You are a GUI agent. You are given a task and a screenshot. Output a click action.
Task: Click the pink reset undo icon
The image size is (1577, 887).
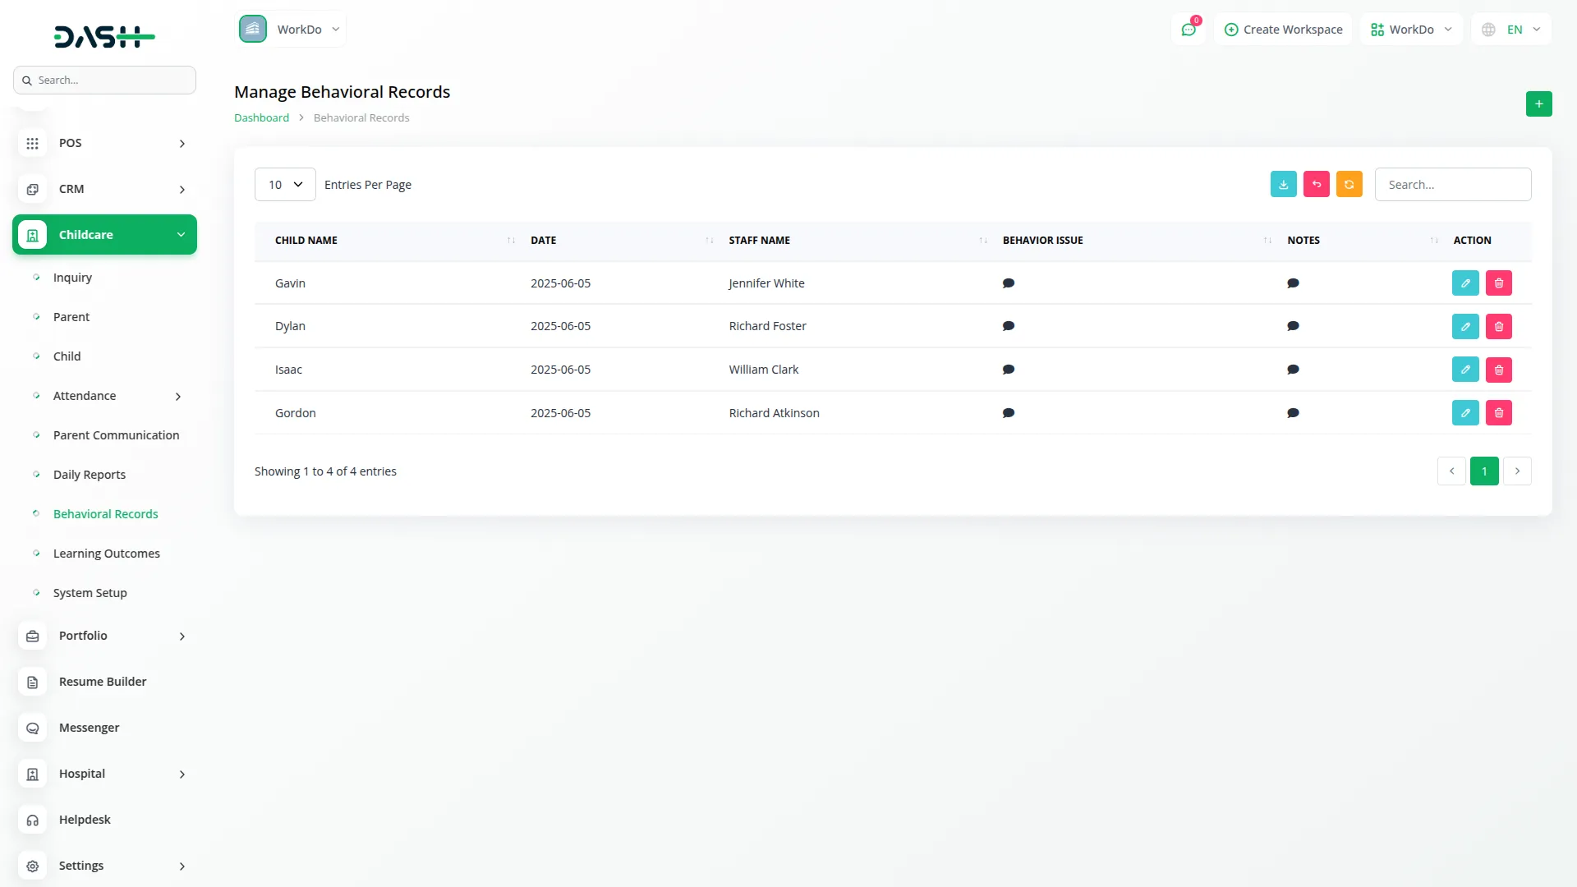click(x=1316, y=184)
